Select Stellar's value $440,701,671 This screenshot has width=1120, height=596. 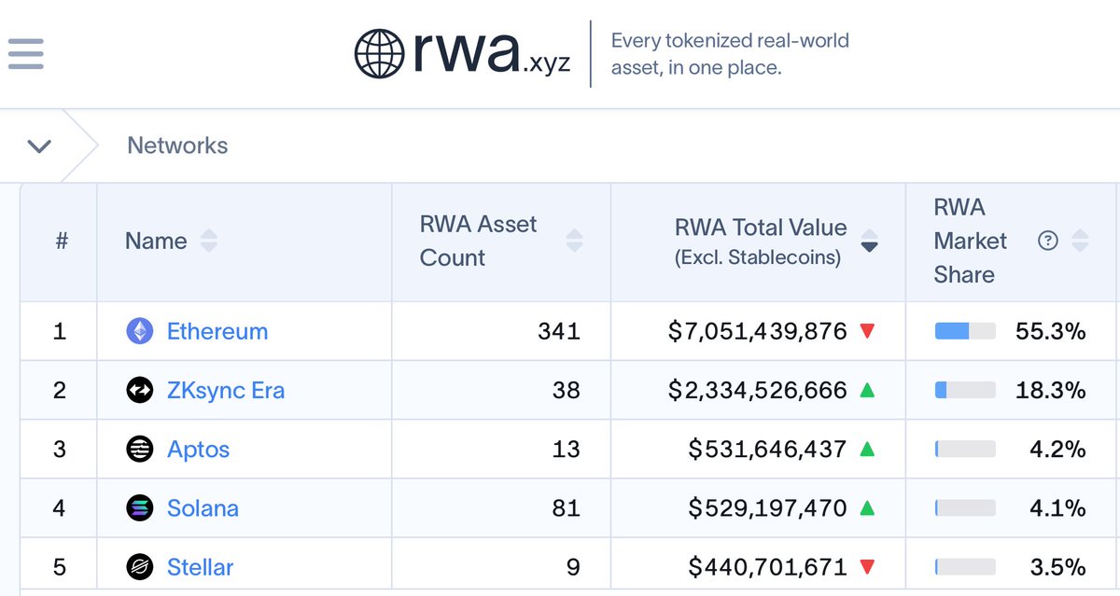point(767,566)
